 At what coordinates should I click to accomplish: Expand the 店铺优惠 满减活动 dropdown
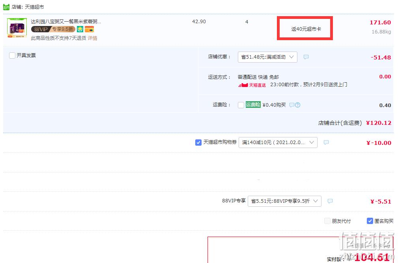pyautogui.click(x=267, y=57)
